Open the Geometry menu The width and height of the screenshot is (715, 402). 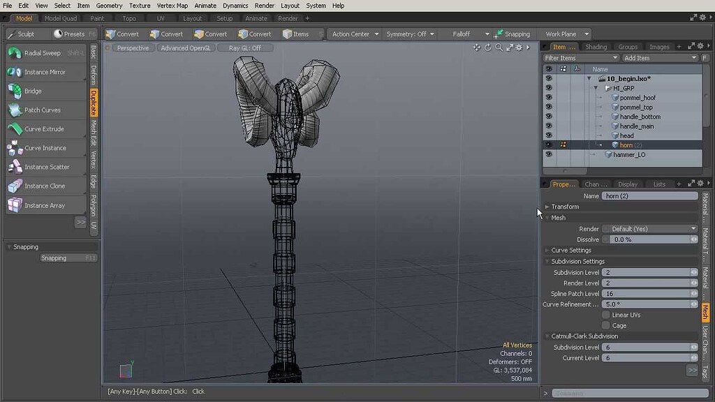pyautogui.click(x=109, y=6)
